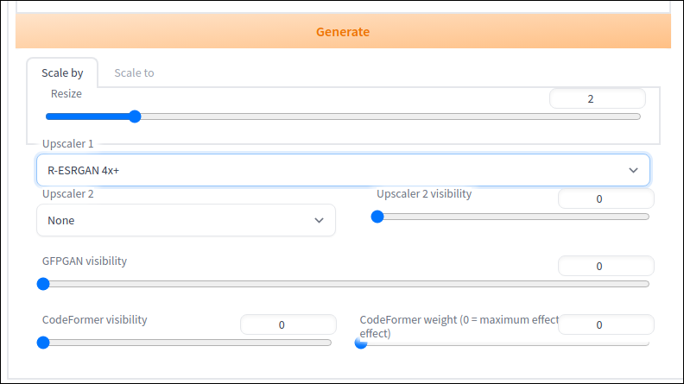Click the CodeFormer visibility slider handle
Viewport: 684px width, 384px height.
(43, 343)
